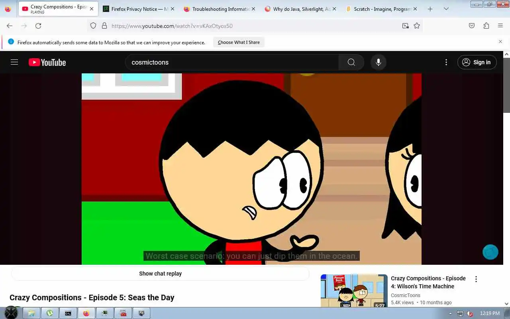
Task: Open the Start menu orb
Action: (11, 313)
